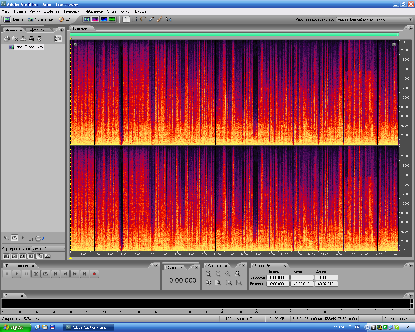Image resolution: width=415 pixels, height=332 pixels.
Task: Select the Lasso Selection tool
Action: tap(143, 19)
